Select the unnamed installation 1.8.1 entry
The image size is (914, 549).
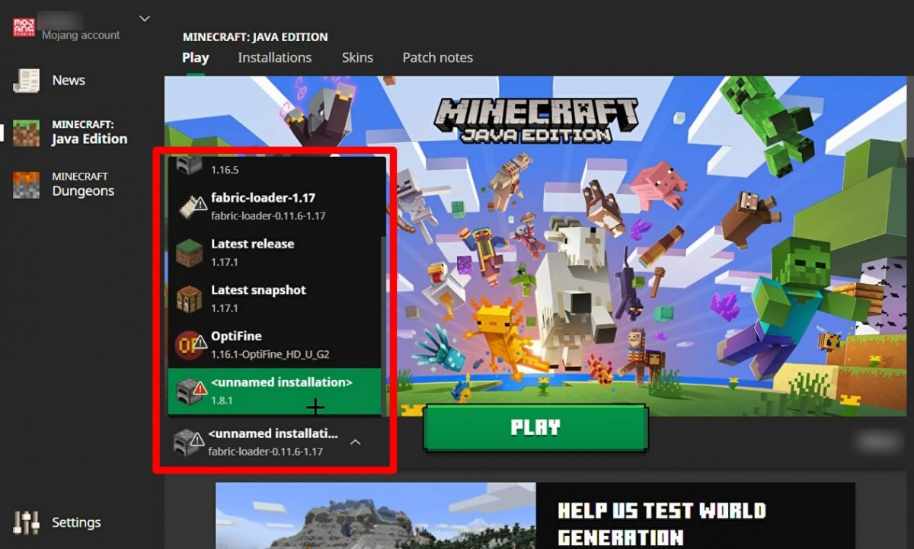[x=275, y=391]
